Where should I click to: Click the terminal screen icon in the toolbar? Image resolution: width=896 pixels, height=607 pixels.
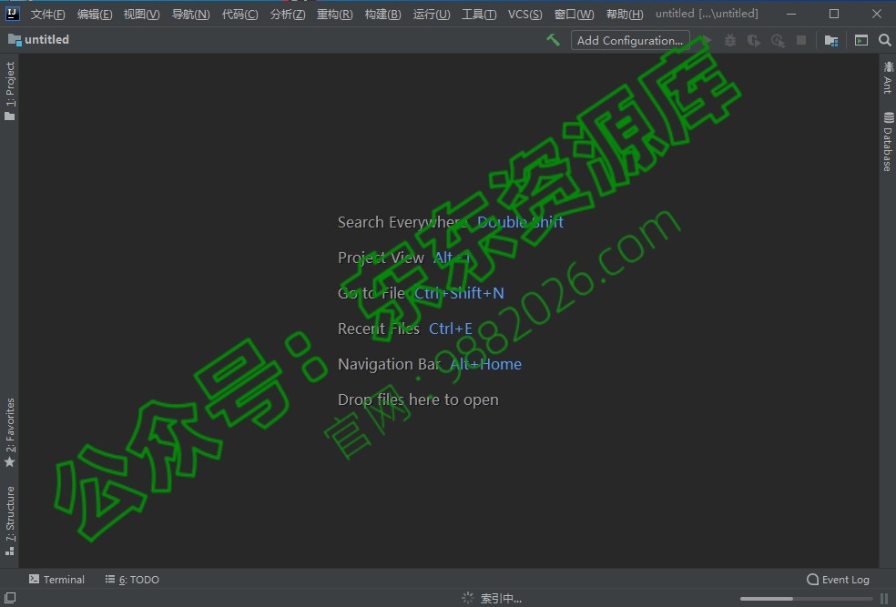pos(860,40)
